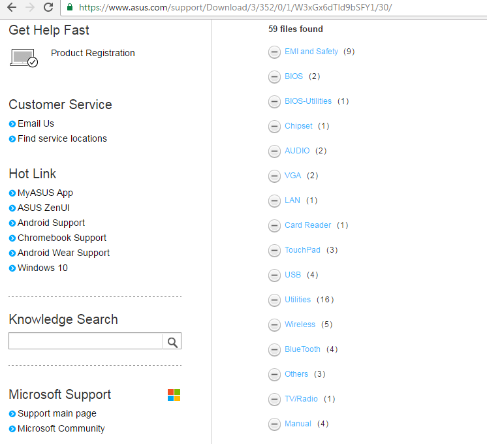Open the Chromebook Support hot link
This screenshot has height=444, width=487.
[62, 238]
